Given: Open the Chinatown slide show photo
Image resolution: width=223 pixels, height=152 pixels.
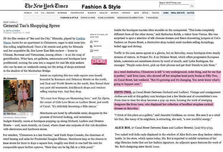Looking at the screenshot, I should tap(18, 96).
